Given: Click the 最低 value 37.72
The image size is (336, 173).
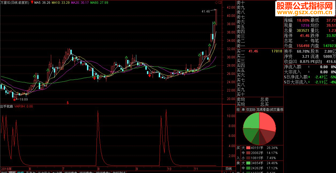Looking at the screenshot, I should pos(331,20).
